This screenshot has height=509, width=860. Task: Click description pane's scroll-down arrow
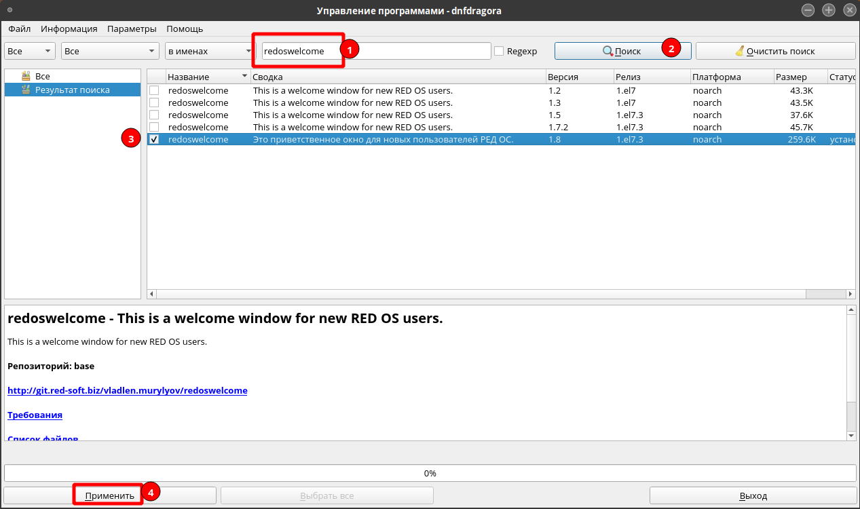coord(851,435)
